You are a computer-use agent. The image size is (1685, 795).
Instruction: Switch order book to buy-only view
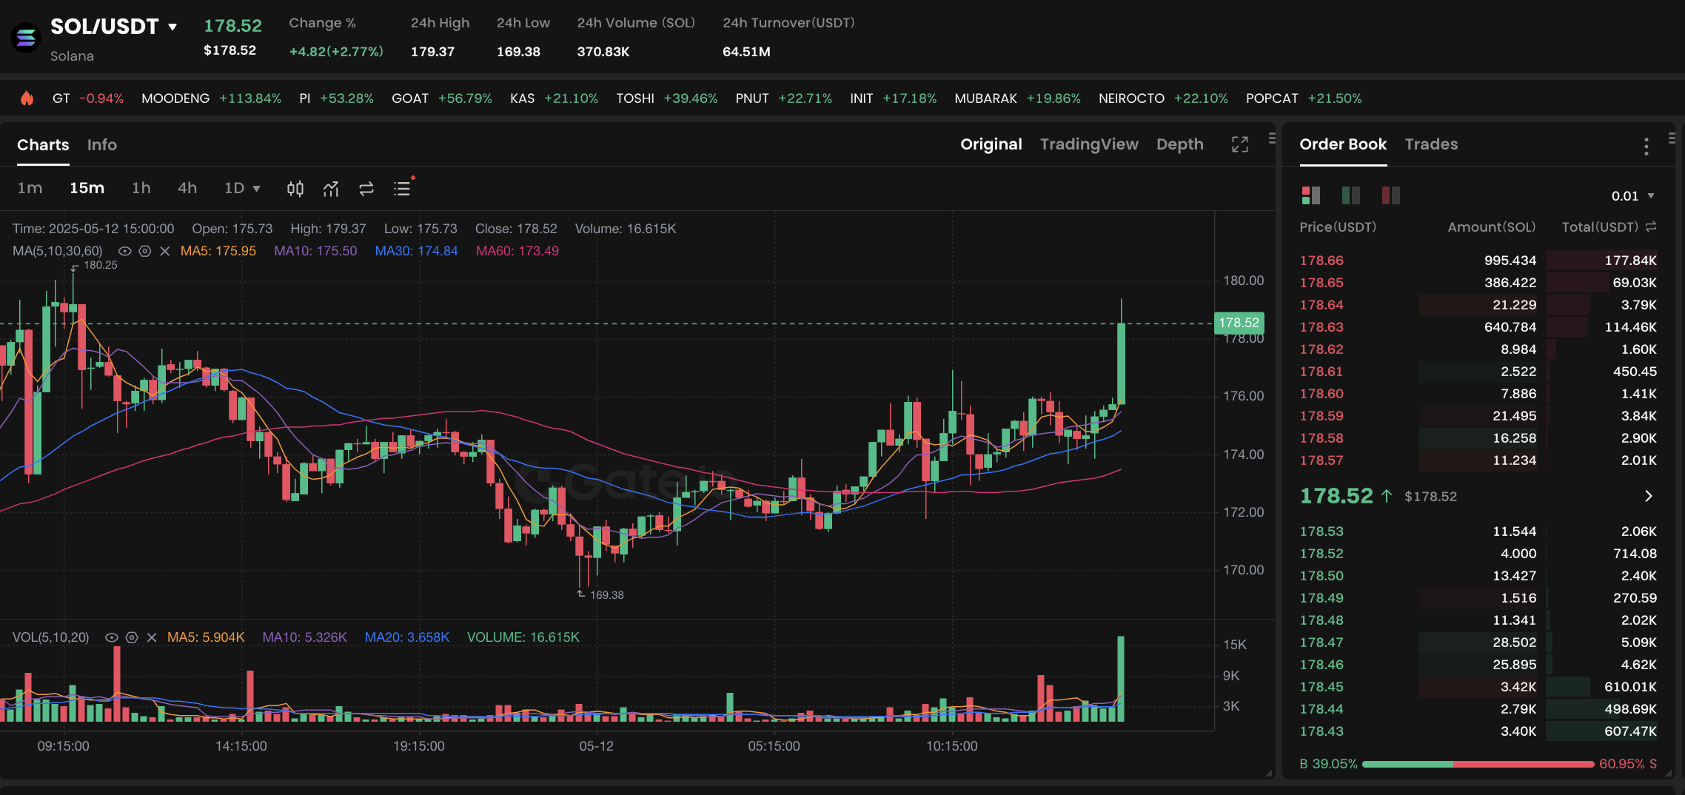[1350, 195]
